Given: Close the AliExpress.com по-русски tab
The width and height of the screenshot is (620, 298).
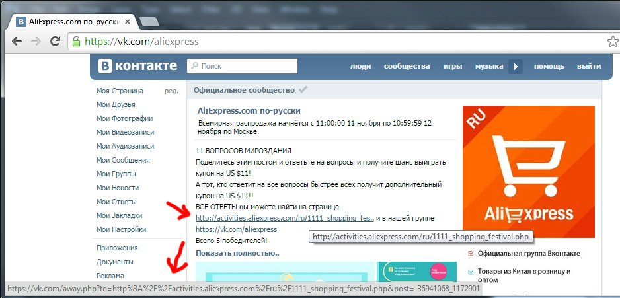Looking at the screenshot, I should 128,22.
